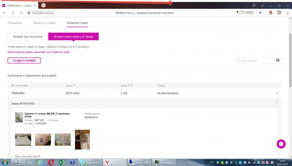Launch Internet Explorer from taskbar
This screenshot has height=166, width=292.
click(41, 162)
